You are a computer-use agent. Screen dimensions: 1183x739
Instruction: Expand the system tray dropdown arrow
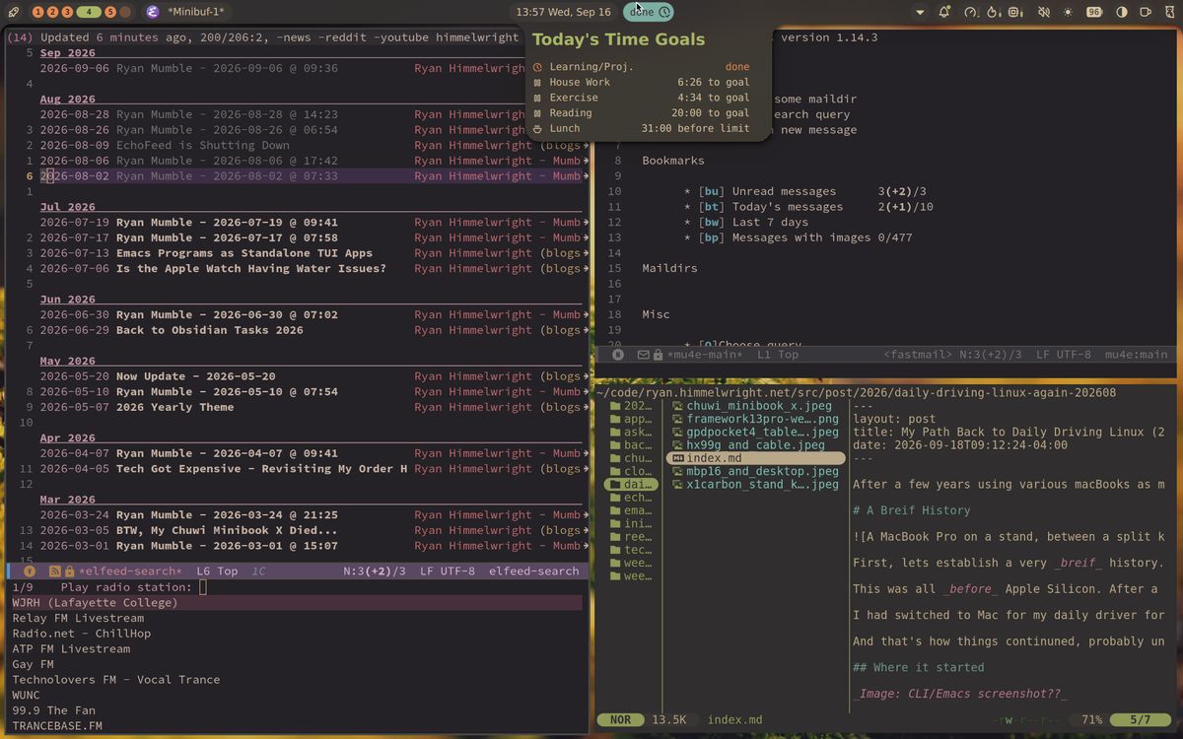pos(920,13)
